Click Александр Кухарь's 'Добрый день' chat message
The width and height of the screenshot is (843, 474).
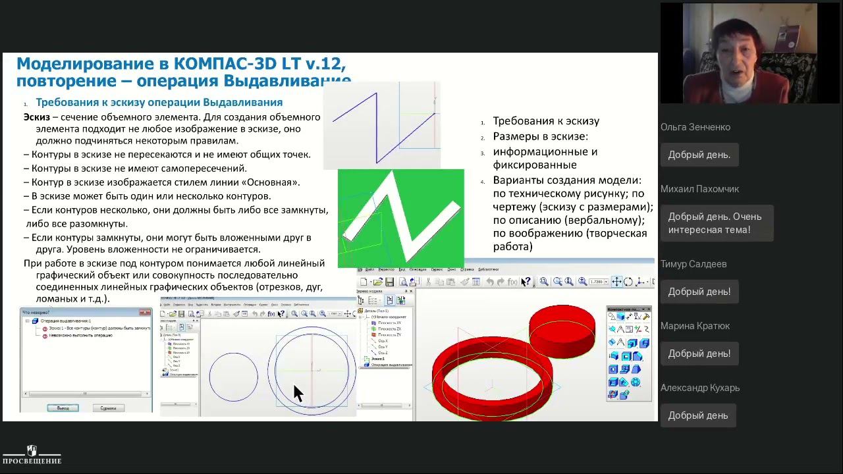coord(698,415)
